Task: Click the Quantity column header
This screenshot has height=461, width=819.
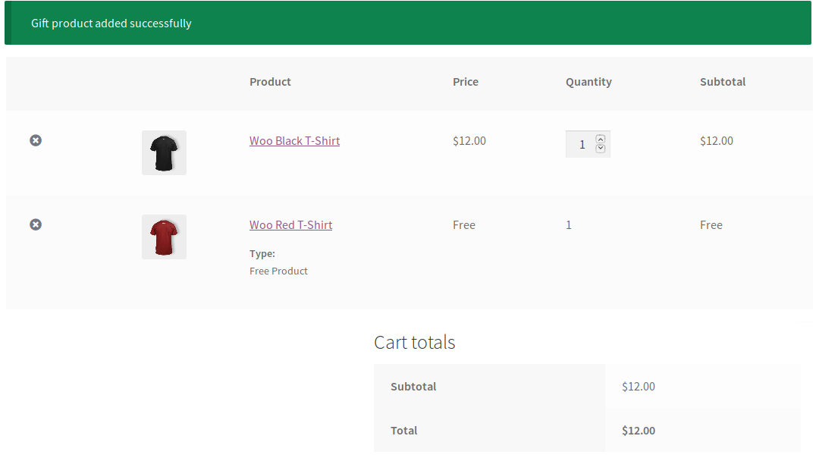Action: [x=588, y=82]
